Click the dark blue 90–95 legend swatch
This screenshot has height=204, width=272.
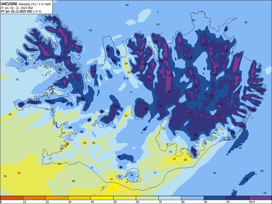[x=215, y=198]
